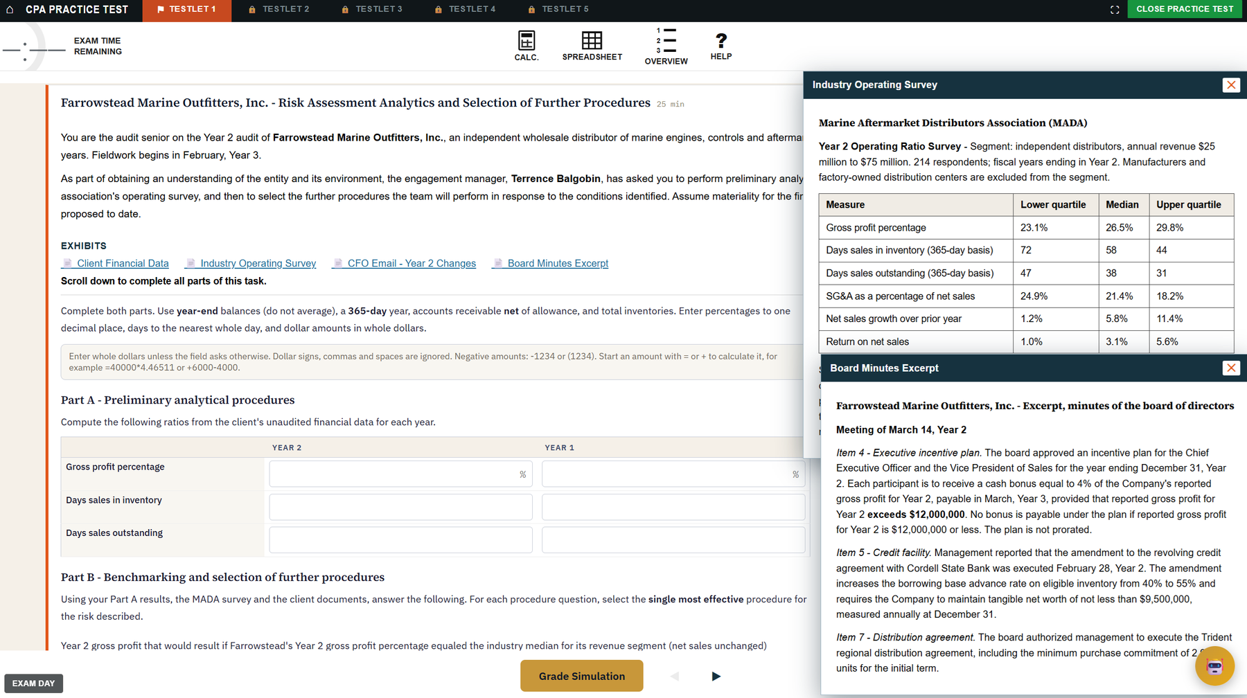Click Year 2 Gross profit percentage field

point(400,474)
